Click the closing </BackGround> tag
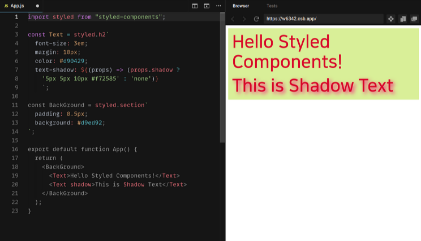Screen dimensions: 421x241 point(65,194)
